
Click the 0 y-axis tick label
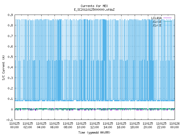(x=12, y=109)
